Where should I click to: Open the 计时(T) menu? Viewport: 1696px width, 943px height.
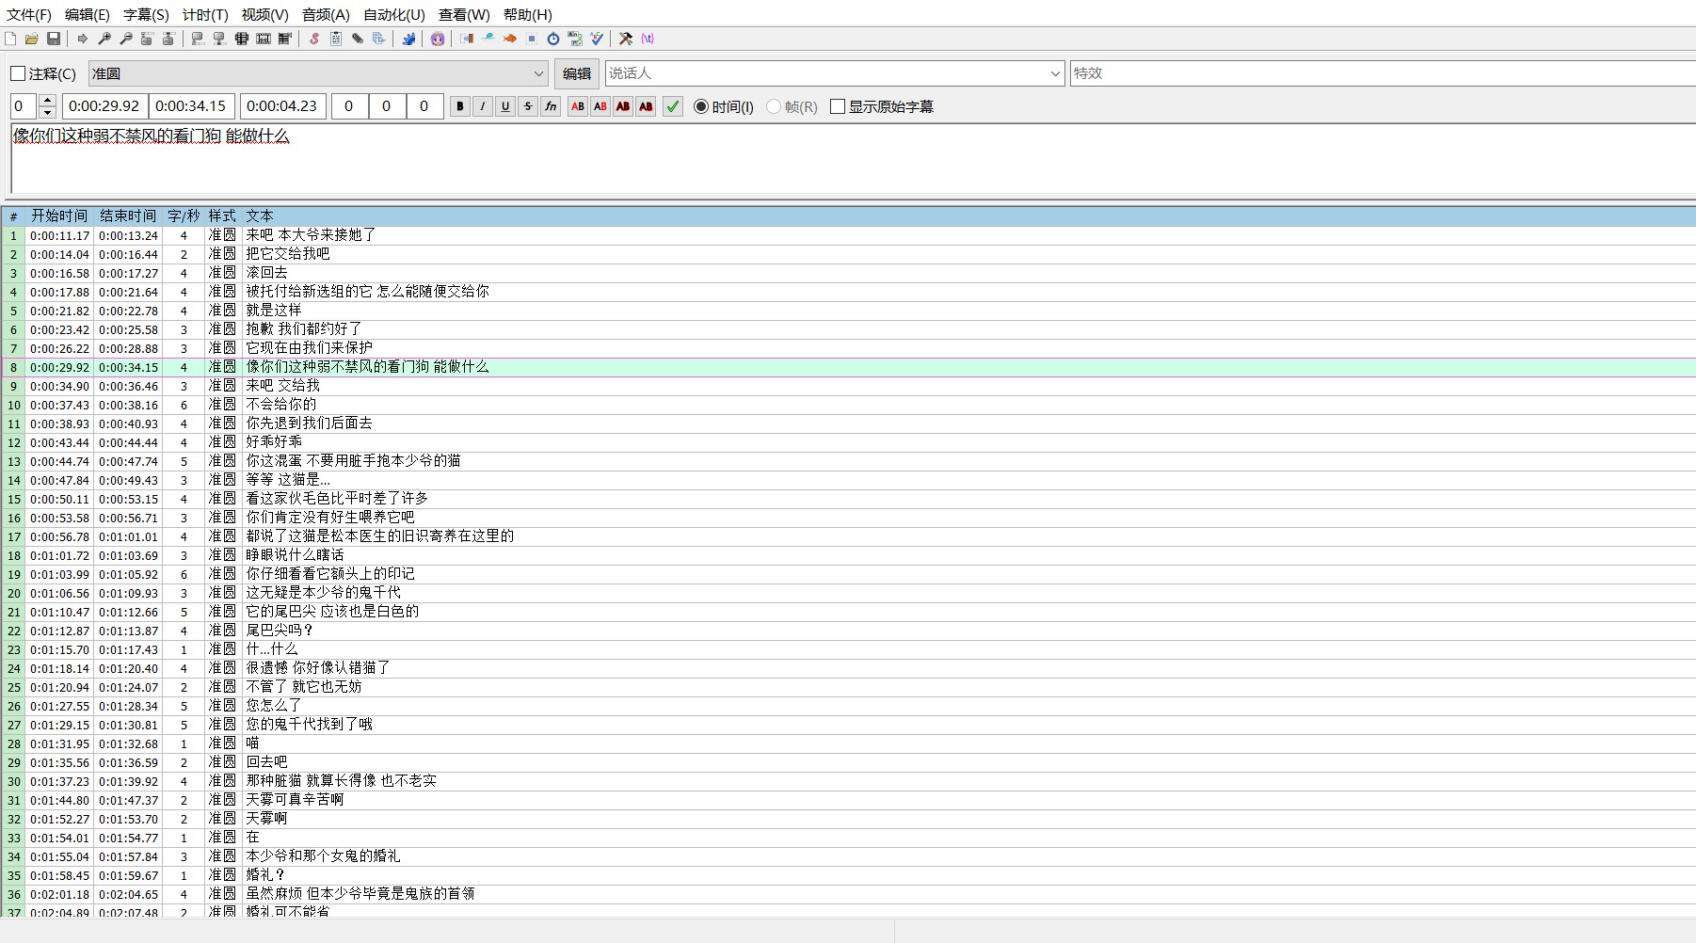[x=205, y=15]
